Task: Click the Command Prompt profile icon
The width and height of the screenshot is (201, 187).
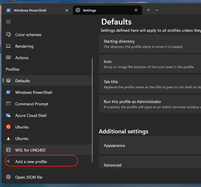Action: [x=8, y=104]
